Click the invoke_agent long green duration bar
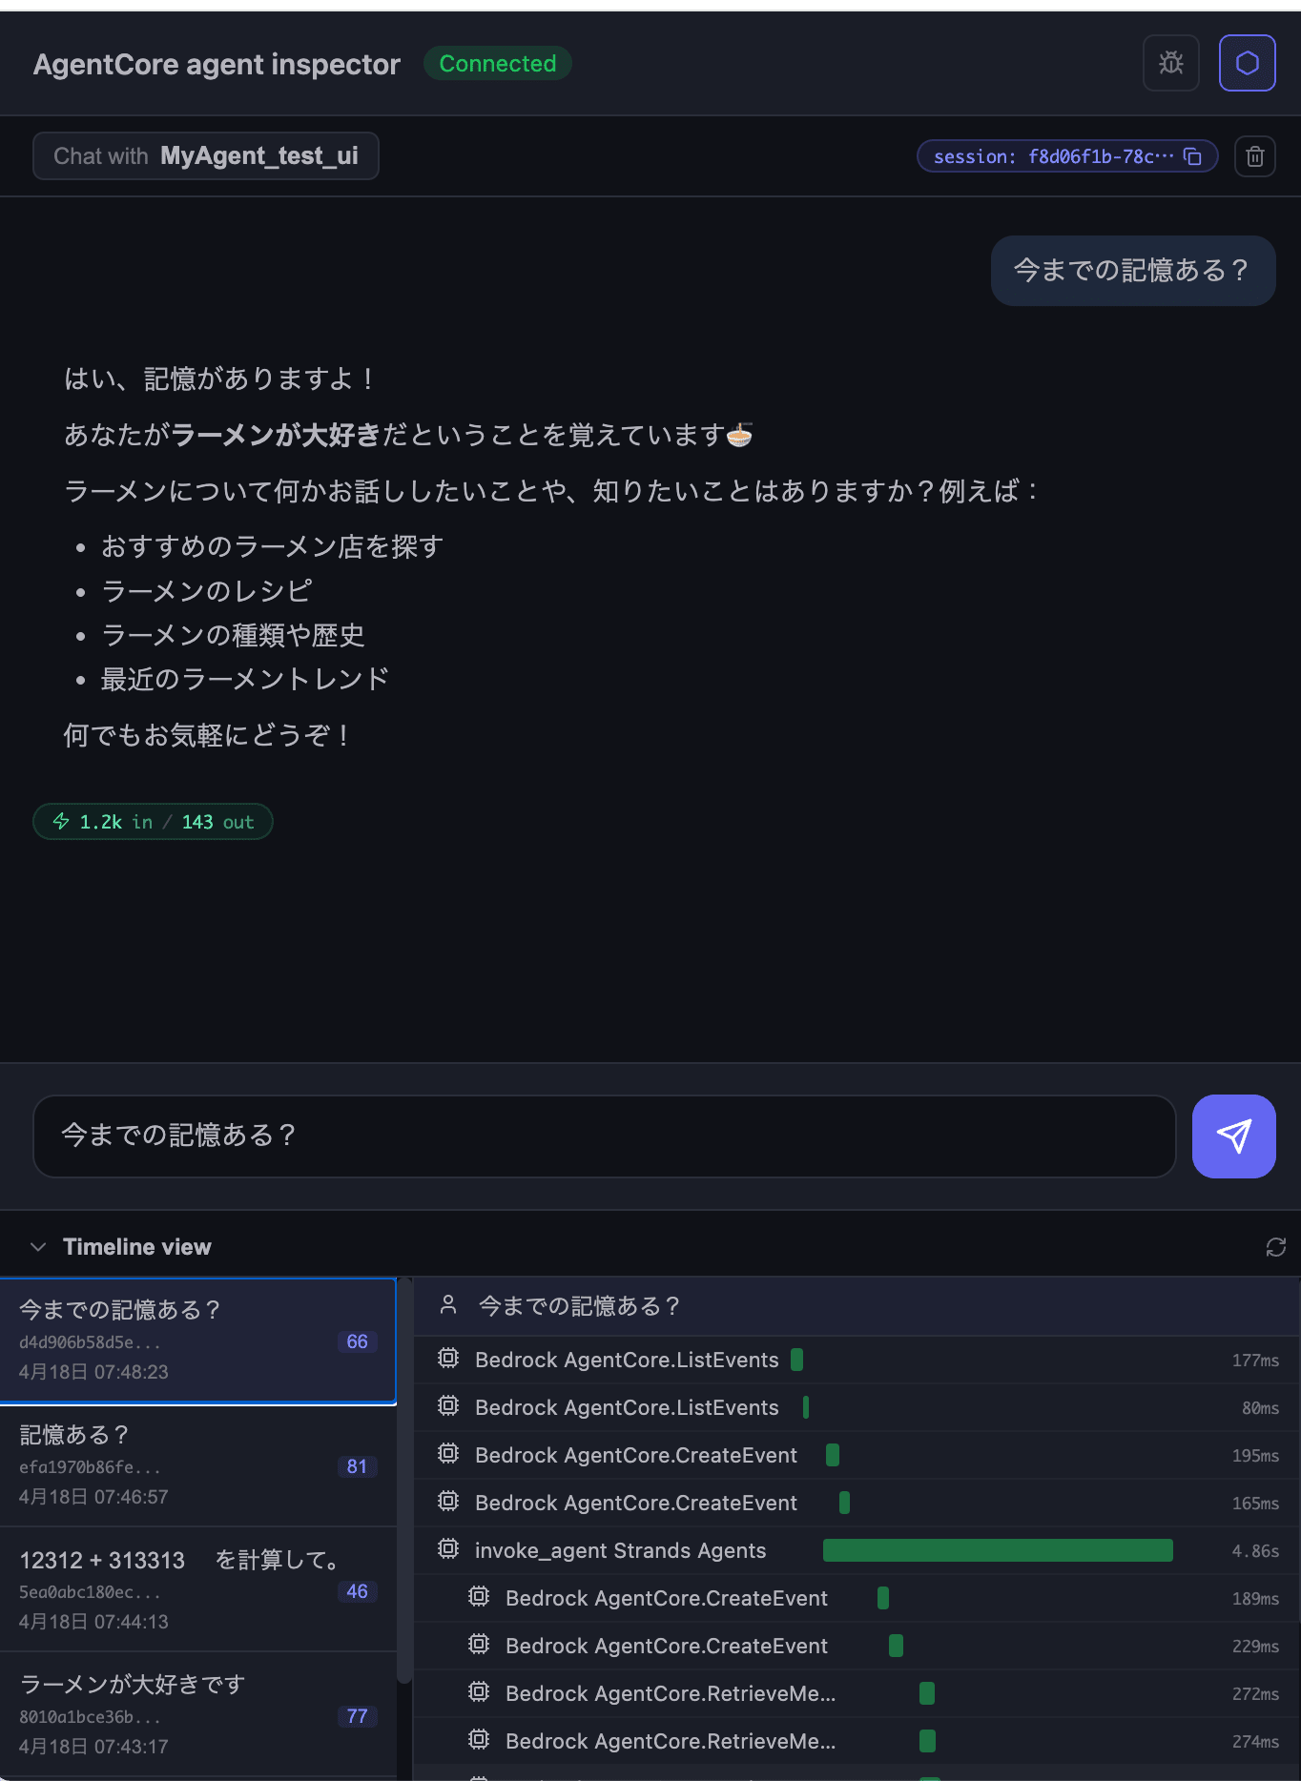The image size is (1301, 1781). 997,1550
